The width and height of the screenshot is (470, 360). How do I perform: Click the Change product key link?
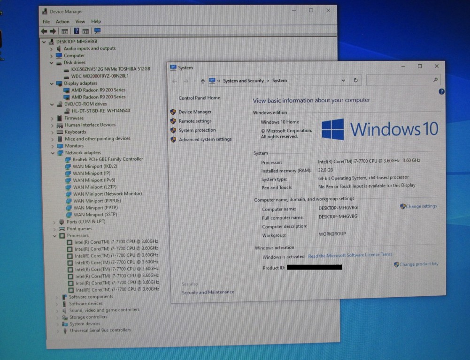(419, 264)
